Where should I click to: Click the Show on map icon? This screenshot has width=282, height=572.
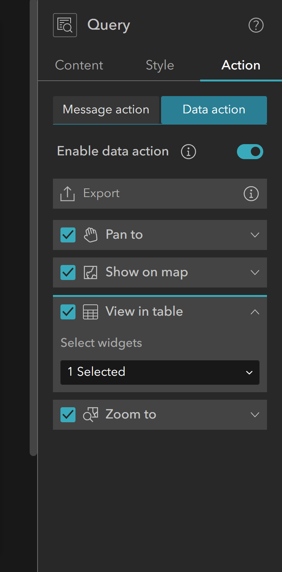click(90, 272)
